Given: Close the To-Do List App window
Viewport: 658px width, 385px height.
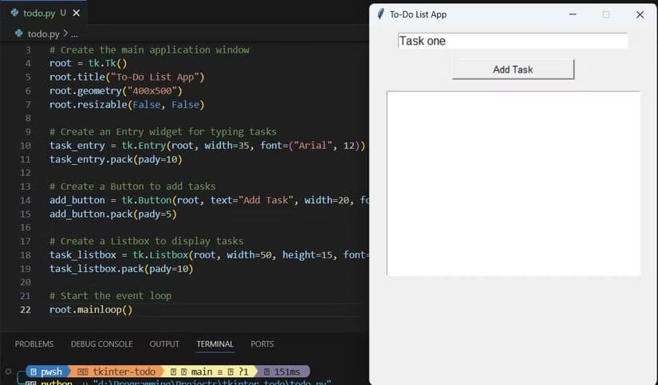Looking at the screenshot, I should tap(639, 14).
